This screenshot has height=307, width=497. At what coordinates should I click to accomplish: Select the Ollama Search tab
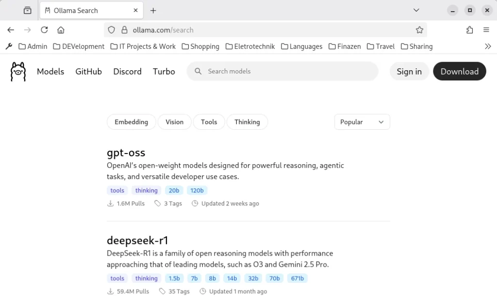92,11
